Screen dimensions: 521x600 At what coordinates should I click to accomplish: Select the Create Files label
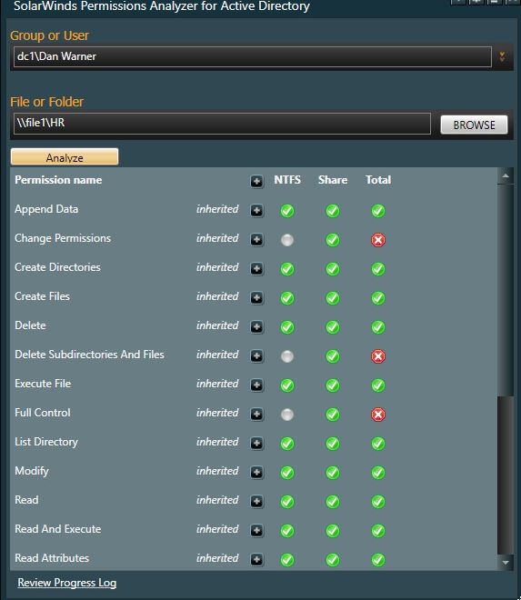[x=42, y=296]
